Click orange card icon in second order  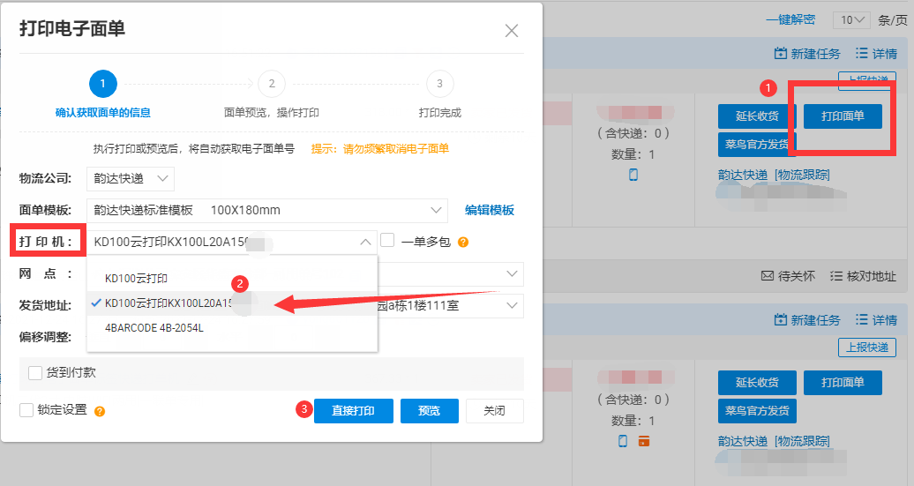pos(644,441)
